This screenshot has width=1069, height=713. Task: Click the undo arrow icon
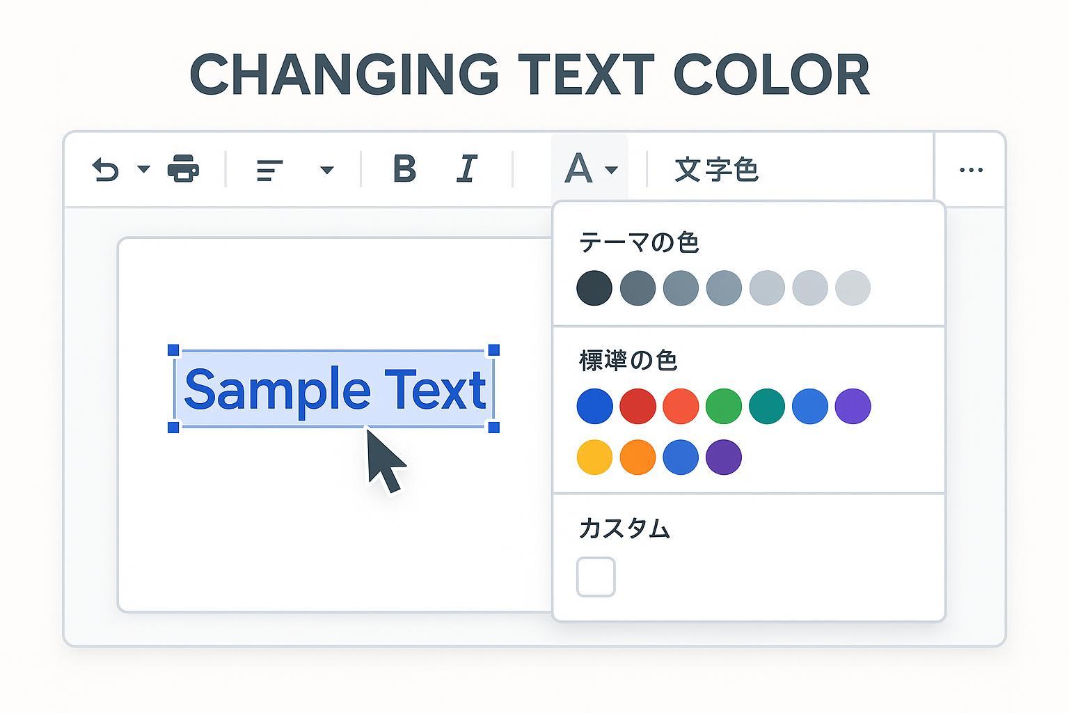[x=106, y=170]
